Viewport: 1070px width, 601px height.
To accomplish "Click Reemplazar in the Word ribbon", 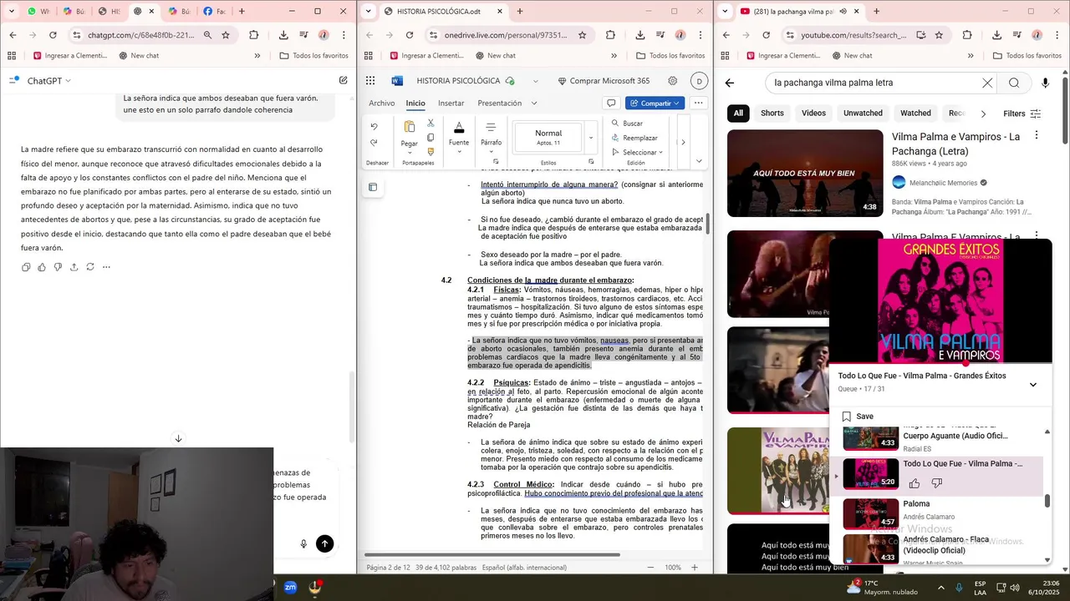I will click(634, 138).
